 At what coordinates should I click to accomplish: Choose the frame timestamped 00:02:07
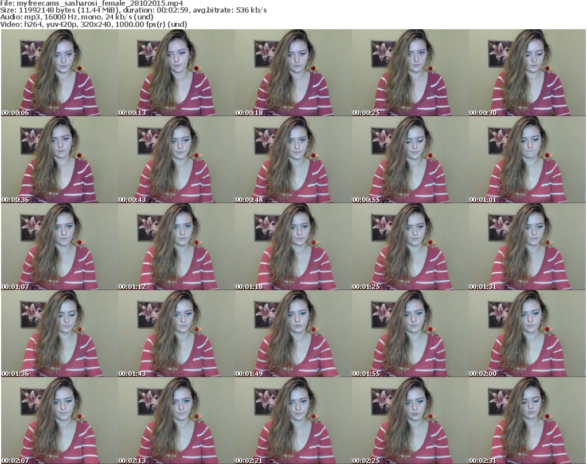click(x=60, y=421)
